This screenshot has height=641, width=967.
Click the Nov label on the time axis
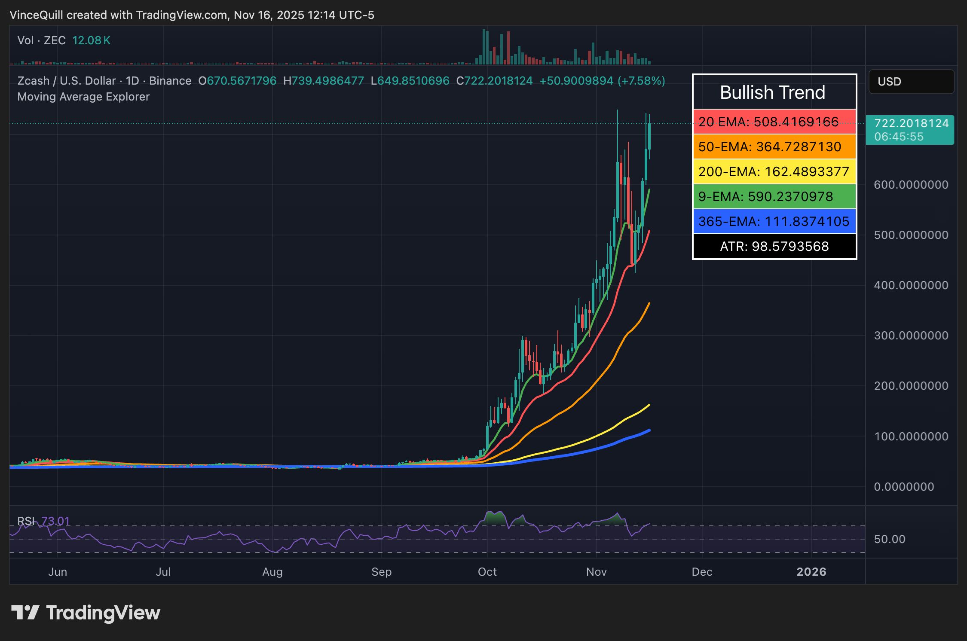(597, 572)
